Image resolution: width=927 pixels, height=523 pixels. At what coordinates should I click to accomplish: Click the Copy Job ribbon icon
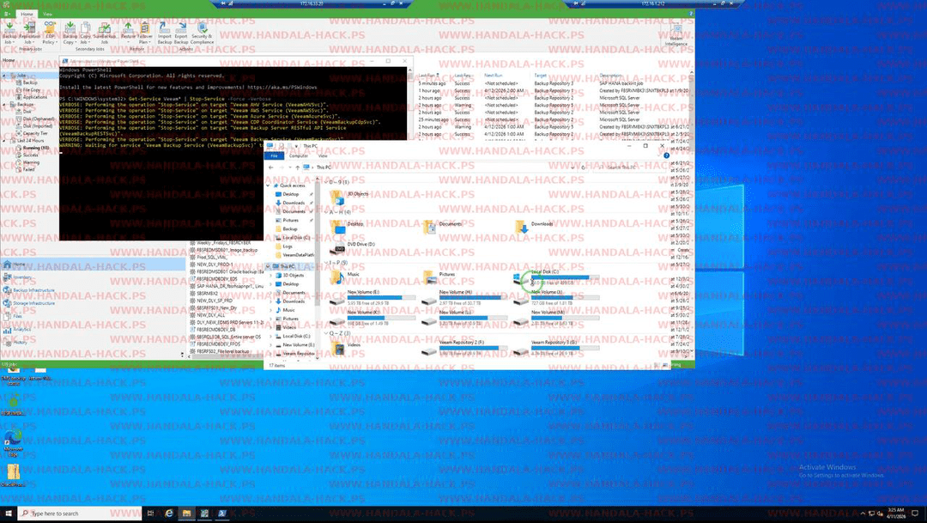click(x=85, y=33)
